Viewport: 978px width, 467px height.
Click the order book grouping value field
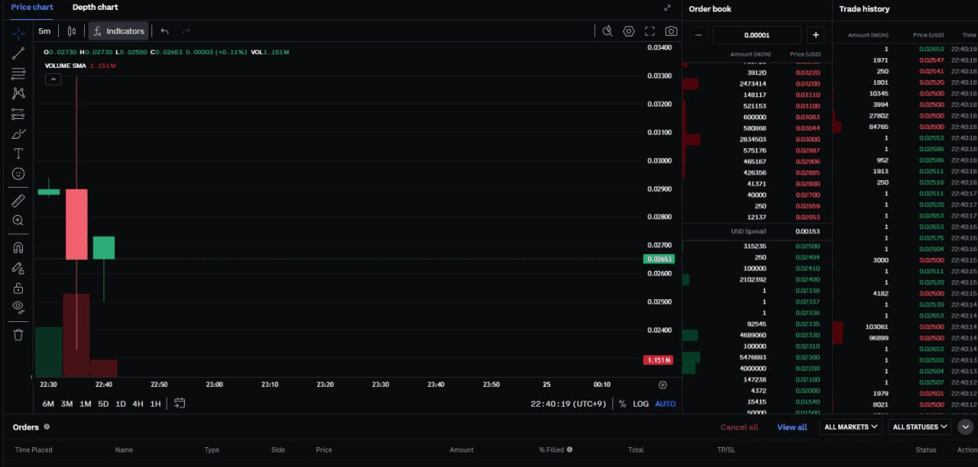click(756, 35)
